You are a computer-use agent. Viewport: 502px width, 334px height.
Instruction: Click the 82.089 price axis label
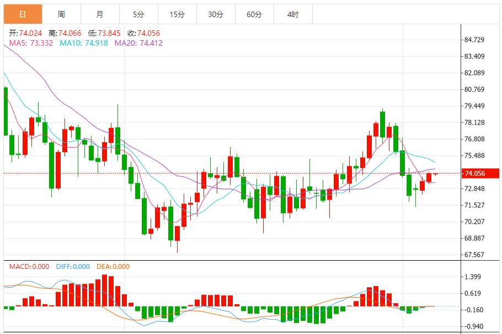click(x=474, y=73)
